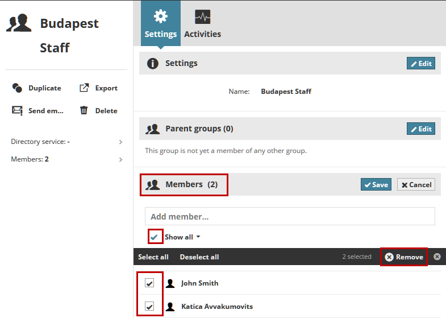Click the Export icon
Viewport: 446px width, 318px height.
84,88
